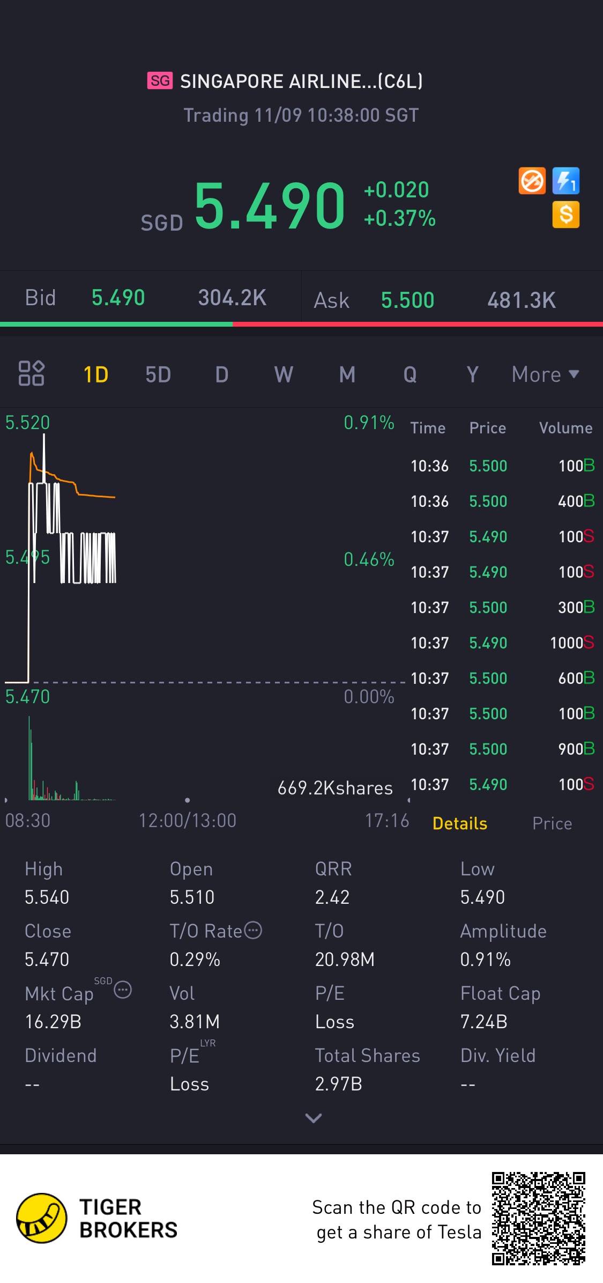This screenshot has width=603, height=1283.
Task: Tap the Mkt Cap value 16.29B
Action: (x=53, y=1021)
